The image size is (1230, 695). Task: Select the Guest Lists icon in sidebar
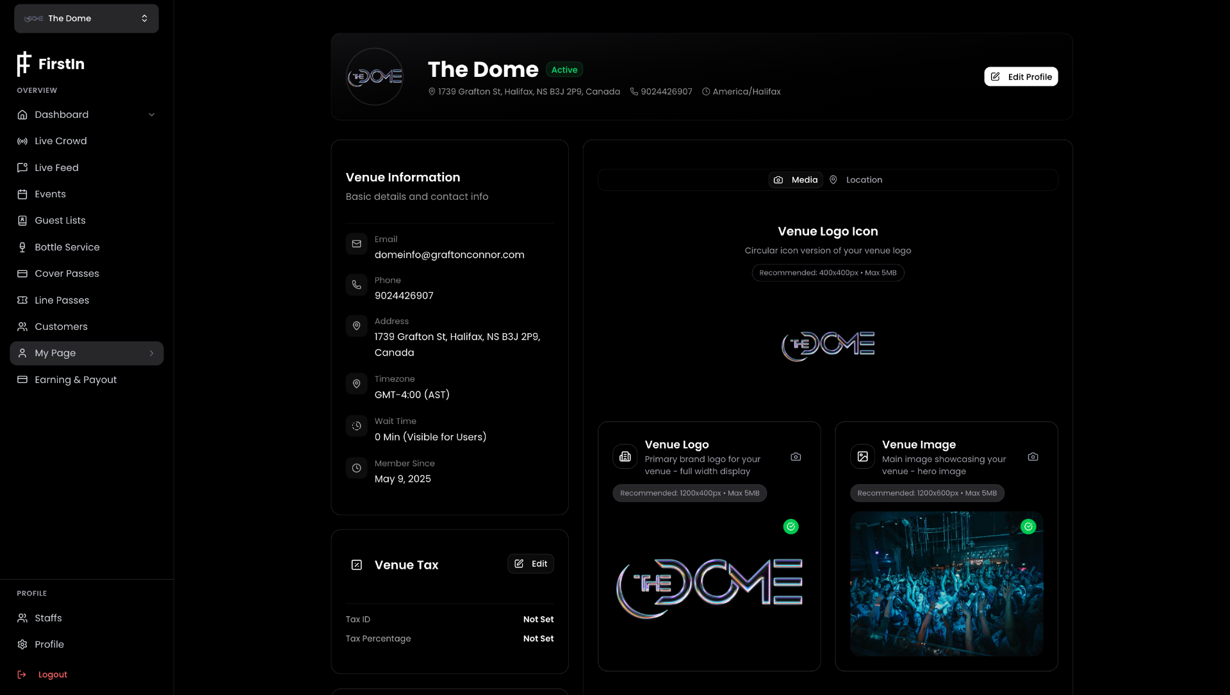click(22, 220)
